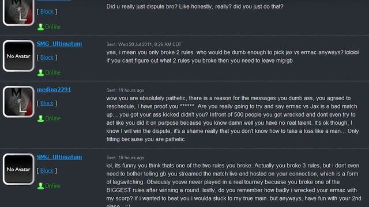Open No Avatar picture on the 8:26 AM message

(x=18, y=56)
